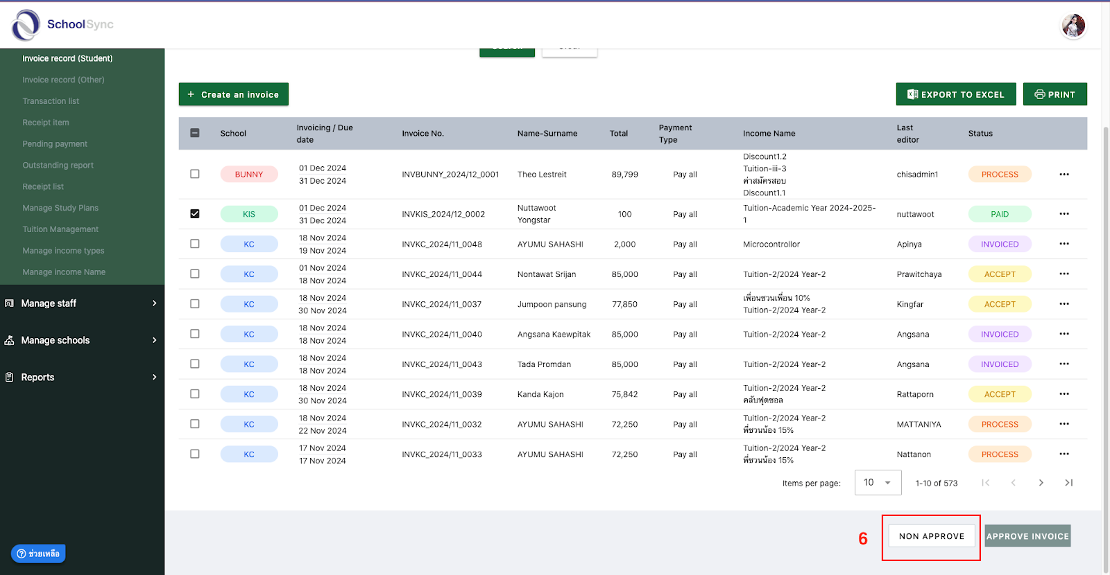The image size is (1110, 575).
Task: Tick checkbox for Nontawat Srijan invoice
Action: (x=195, y=274)
